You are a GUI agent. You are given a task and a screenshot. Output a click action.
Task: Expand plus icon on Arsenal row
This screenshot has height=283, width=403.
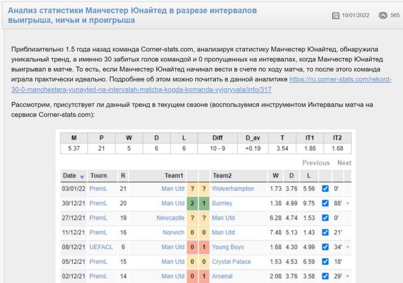click(348, 276)
